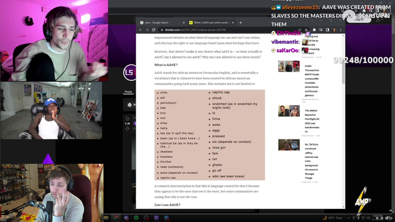Open Chrome from the Windows taskbar
This screenshot has width=395, height=222.
[116, 218]
